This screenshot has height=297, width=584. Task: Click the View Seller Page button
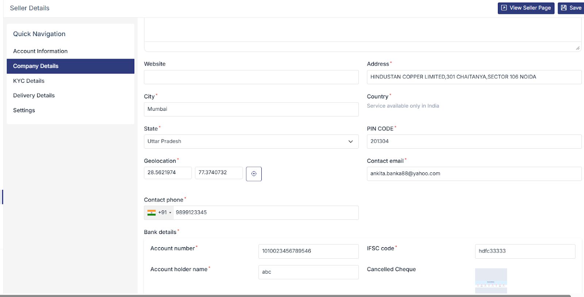526,8
